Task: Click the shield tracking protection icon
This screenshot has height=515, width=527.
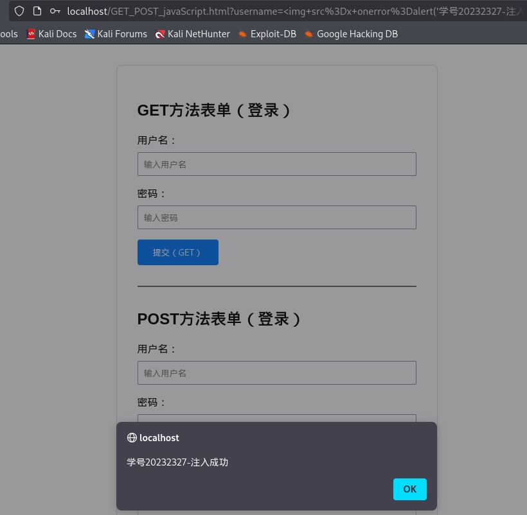Action: click(x=19, y=11)
